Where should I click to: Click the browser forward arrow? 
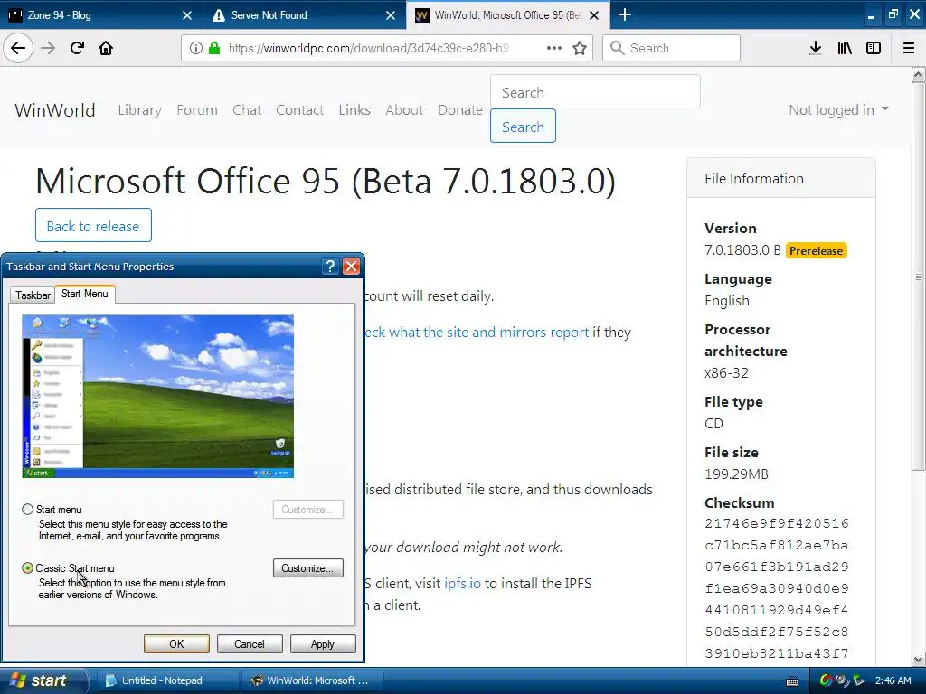click(48, 48)
